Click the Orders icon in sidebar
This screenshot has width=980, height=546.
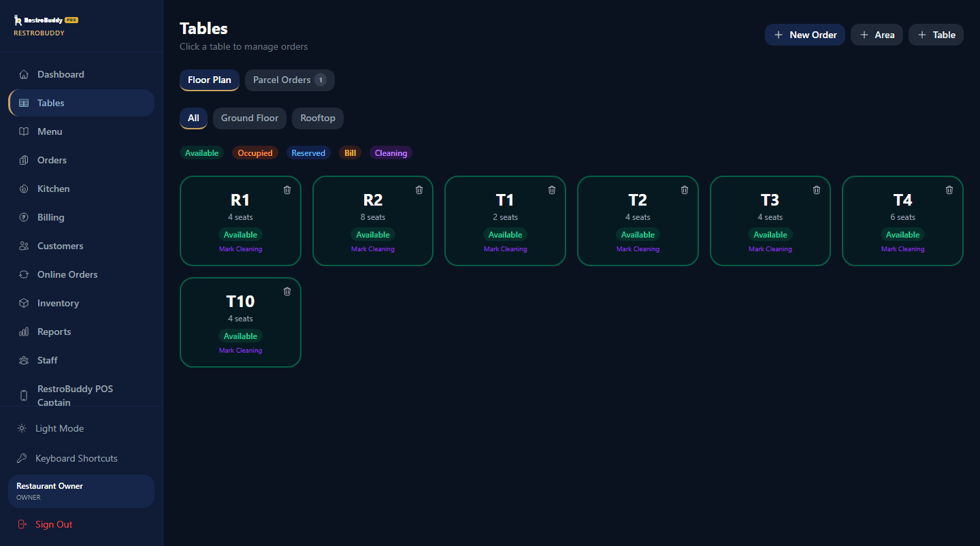[x=24, y=160]
